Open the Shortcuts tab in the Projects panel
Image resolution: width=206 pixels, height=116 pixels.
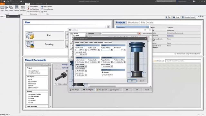point(133,23)
